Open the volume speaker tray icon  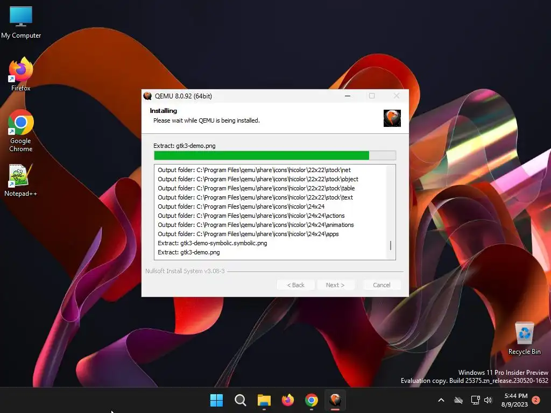coord(488,400)
